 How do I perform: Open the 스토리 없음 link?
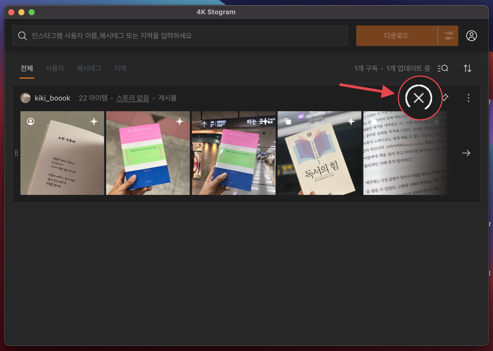click(133, 98)
